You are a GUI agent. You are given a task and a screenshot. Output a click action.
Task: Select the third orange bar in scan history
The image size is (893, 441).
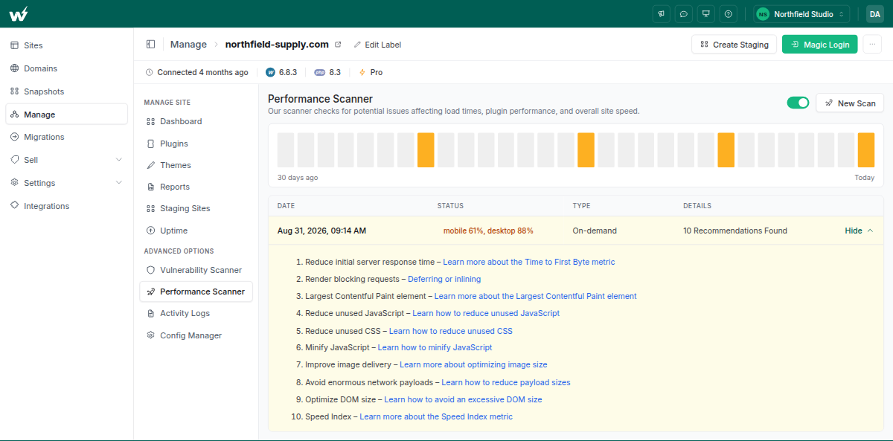point(726,149)
